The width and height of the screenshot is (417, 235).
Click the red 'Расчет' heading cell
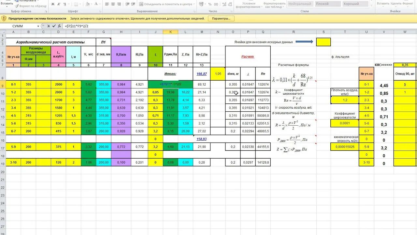pyautogui.click(x=248, y=56)
